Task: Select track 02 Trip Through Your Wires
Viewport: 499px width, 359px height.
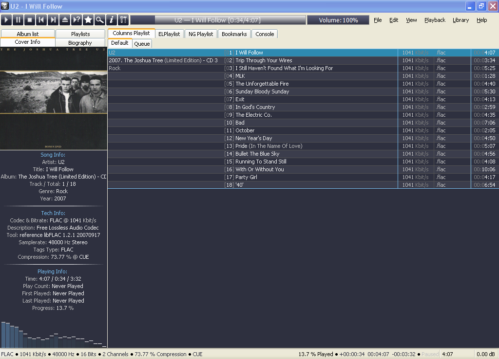Action: coord(303,60)
